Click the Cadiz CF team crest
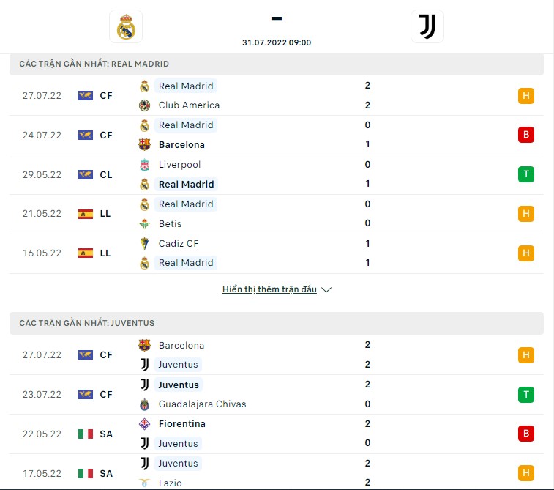The image size is (554, 490). (144, 244)
